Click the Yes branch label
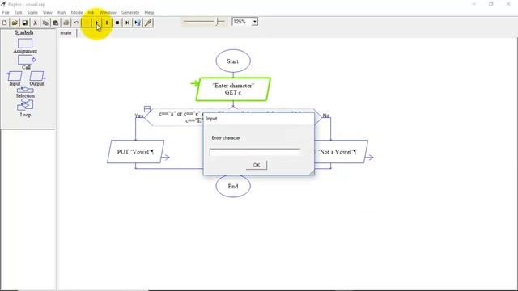Viewport: 518px width, 291px height. coord(139,116)
